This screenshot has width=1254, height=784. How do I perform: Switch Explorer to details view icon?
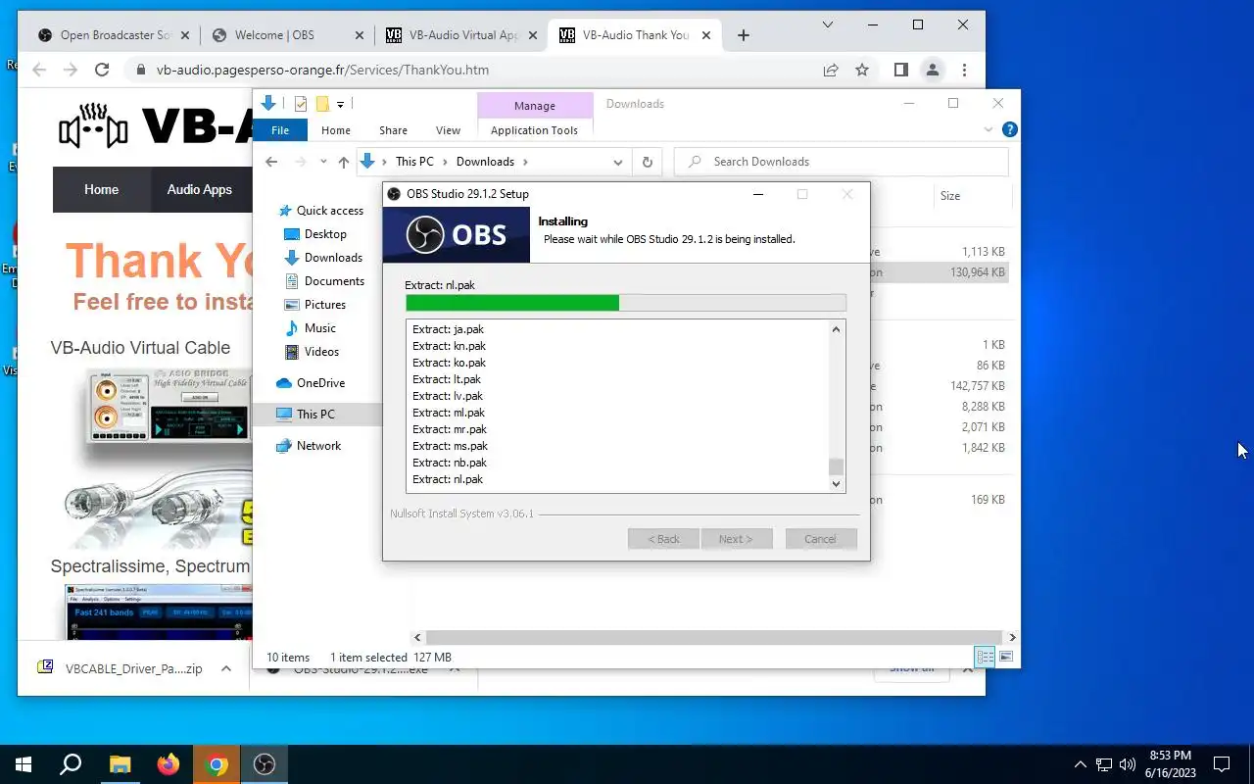[x=986, y=658]
